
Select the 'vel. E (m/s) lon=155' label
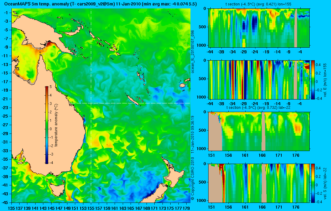(325, 81)
